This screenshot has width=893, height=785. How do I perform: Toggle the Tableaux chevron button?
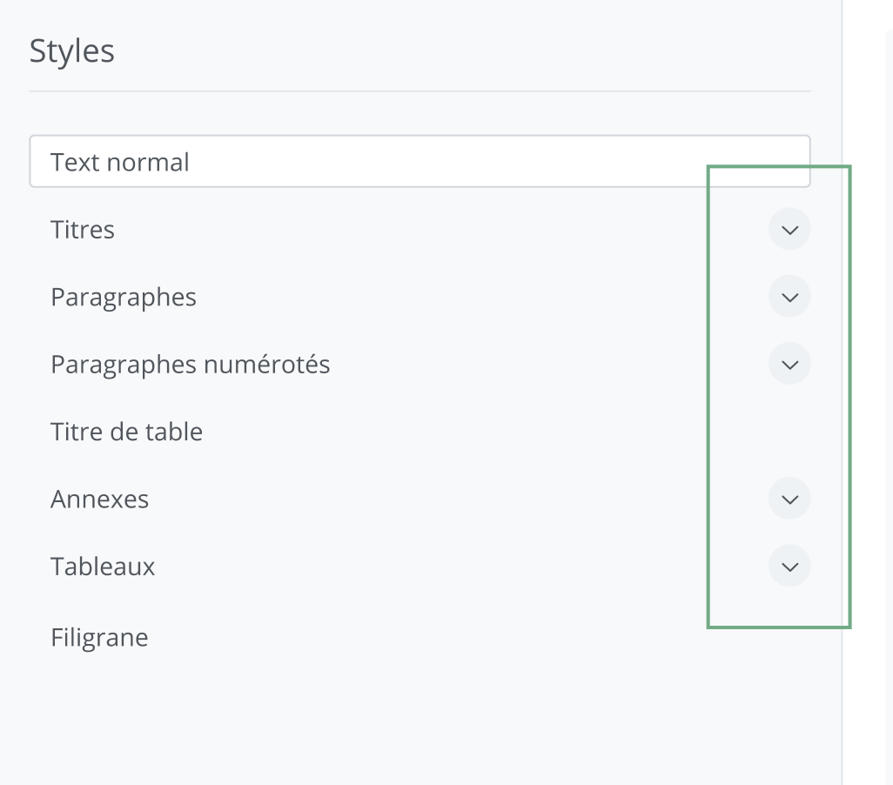789,567
